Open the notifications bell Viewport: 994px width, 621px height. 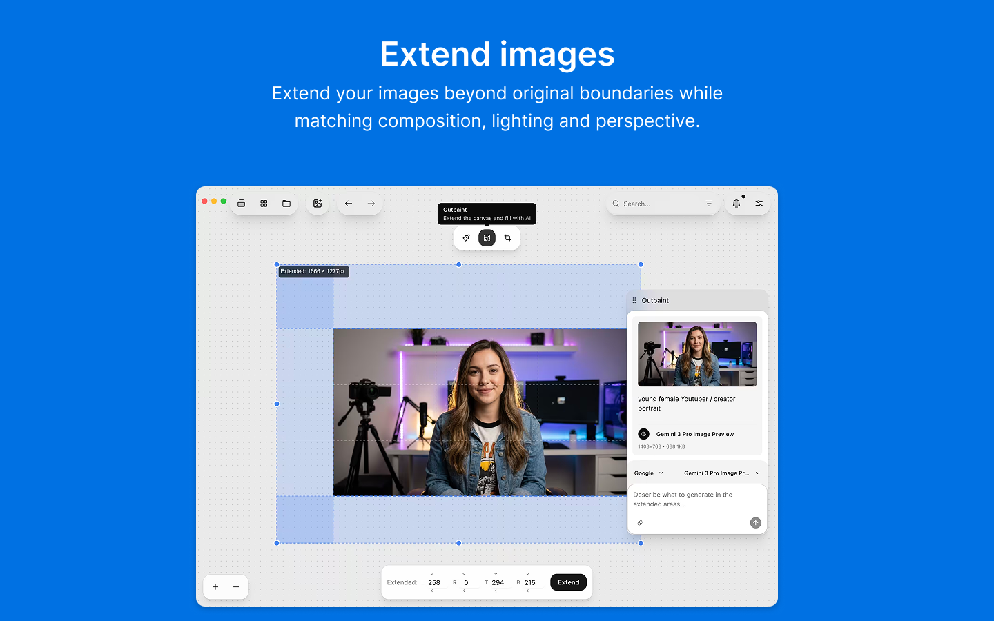point(736,203)
